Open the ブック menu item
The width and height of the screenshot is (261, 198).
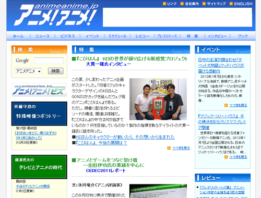coord(243,36)
